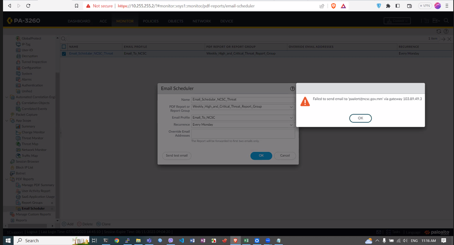Open the extensions puzzle icon
This screenshot has width=454, height=245.
coord(388,6)
